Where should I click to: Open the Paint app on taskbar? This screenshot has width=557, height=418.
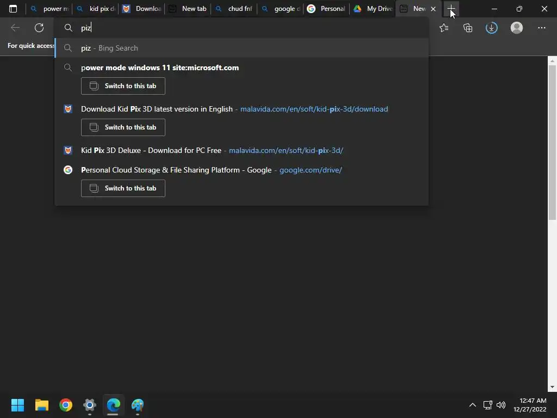pyautogui.click(x=138, y=405)
